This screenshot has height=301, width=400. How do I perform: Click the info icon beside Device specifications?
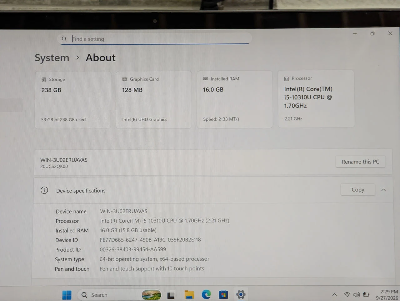click(44, 190)
